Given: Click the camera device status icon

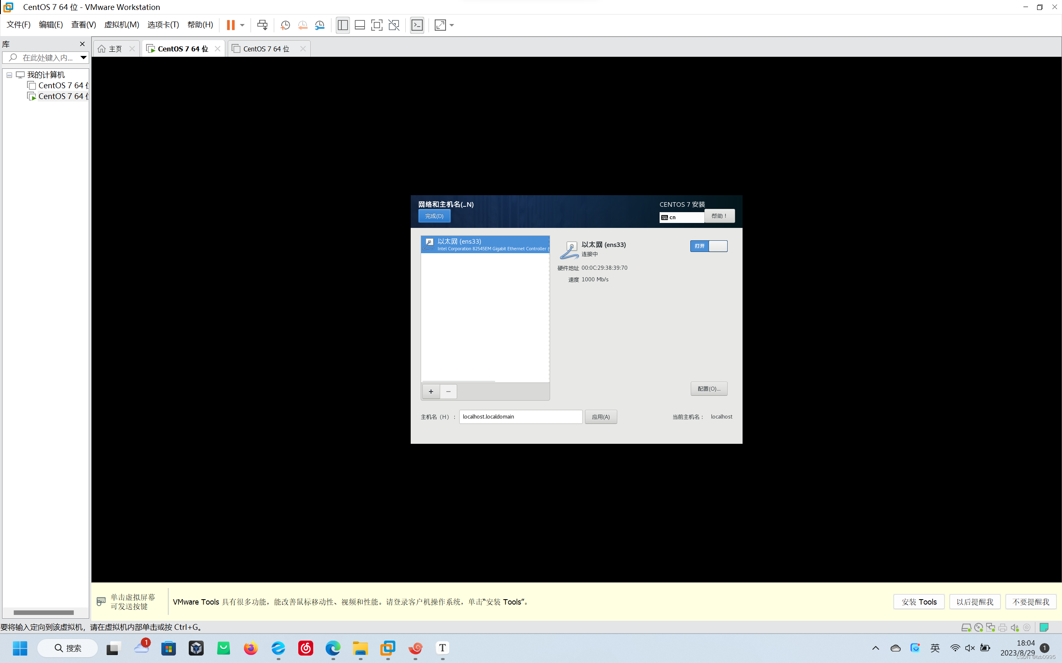Looking at the screenshot, I should point(1027,627).
